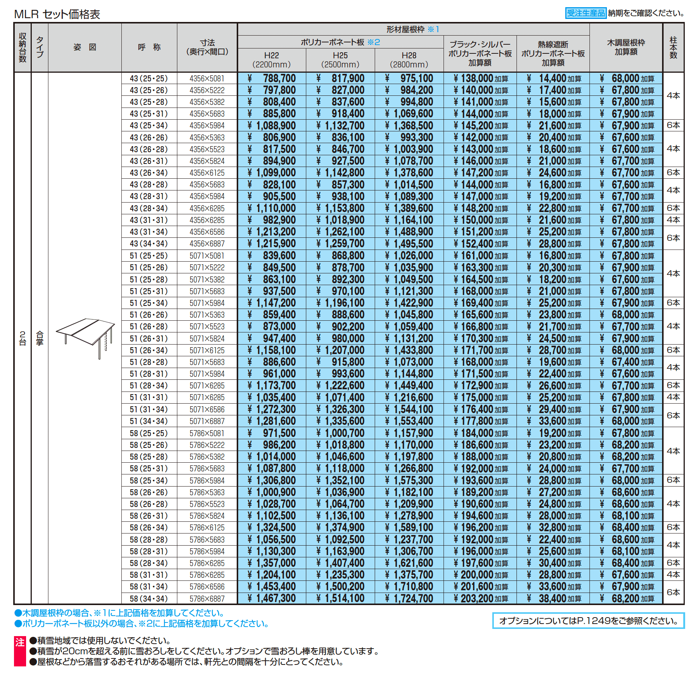
Task: Click the ※2 footnote mark beside ポリカーボネート板
Action: tap(374, 42)
